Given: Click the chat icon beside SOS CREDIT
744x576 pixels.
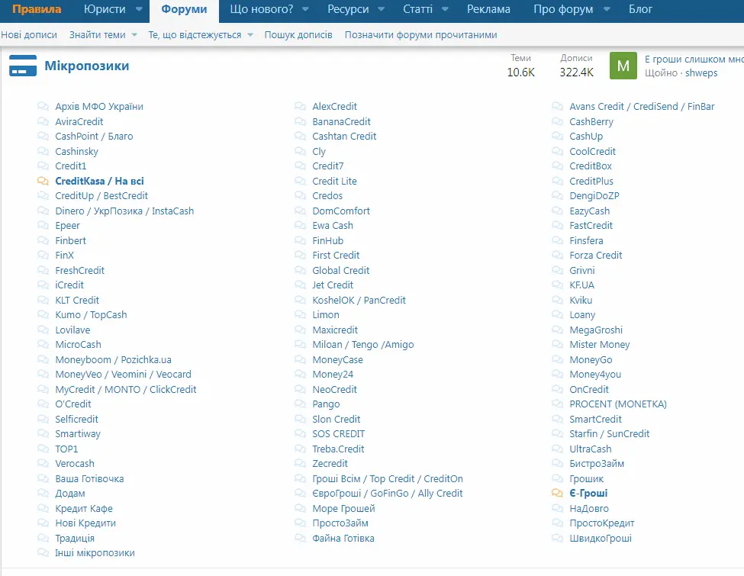Looking at the screenshot, I should coord(301,434).
